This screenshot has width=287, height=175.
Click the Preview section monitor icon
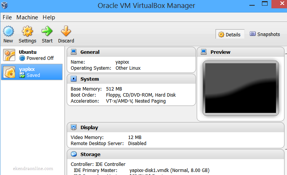point(203,52)
